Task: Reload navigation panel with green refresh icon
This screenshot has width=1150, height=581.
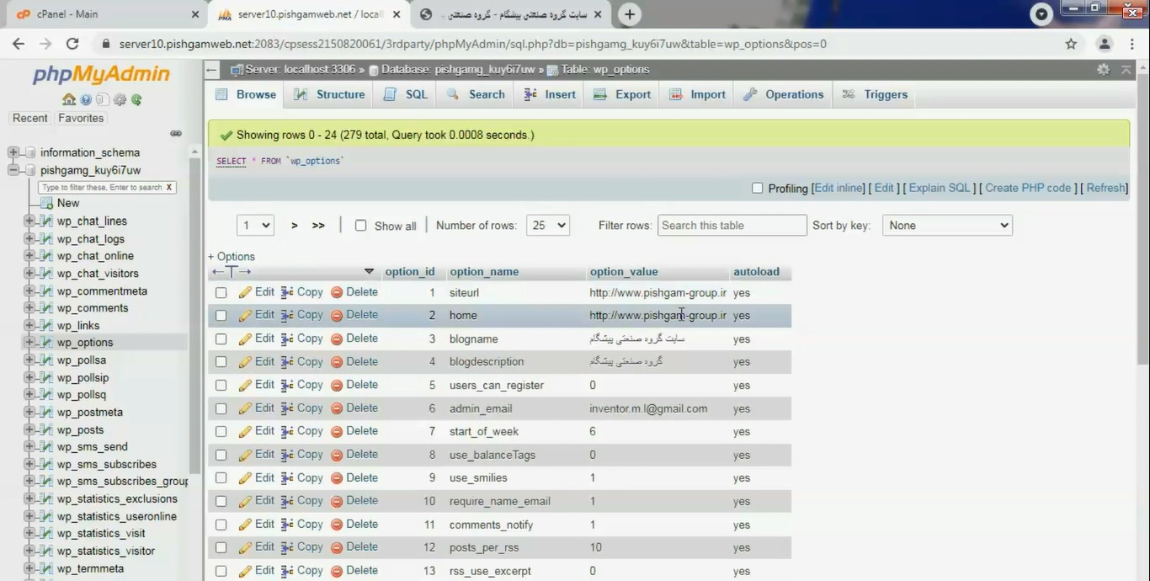Action: (136, 99)
